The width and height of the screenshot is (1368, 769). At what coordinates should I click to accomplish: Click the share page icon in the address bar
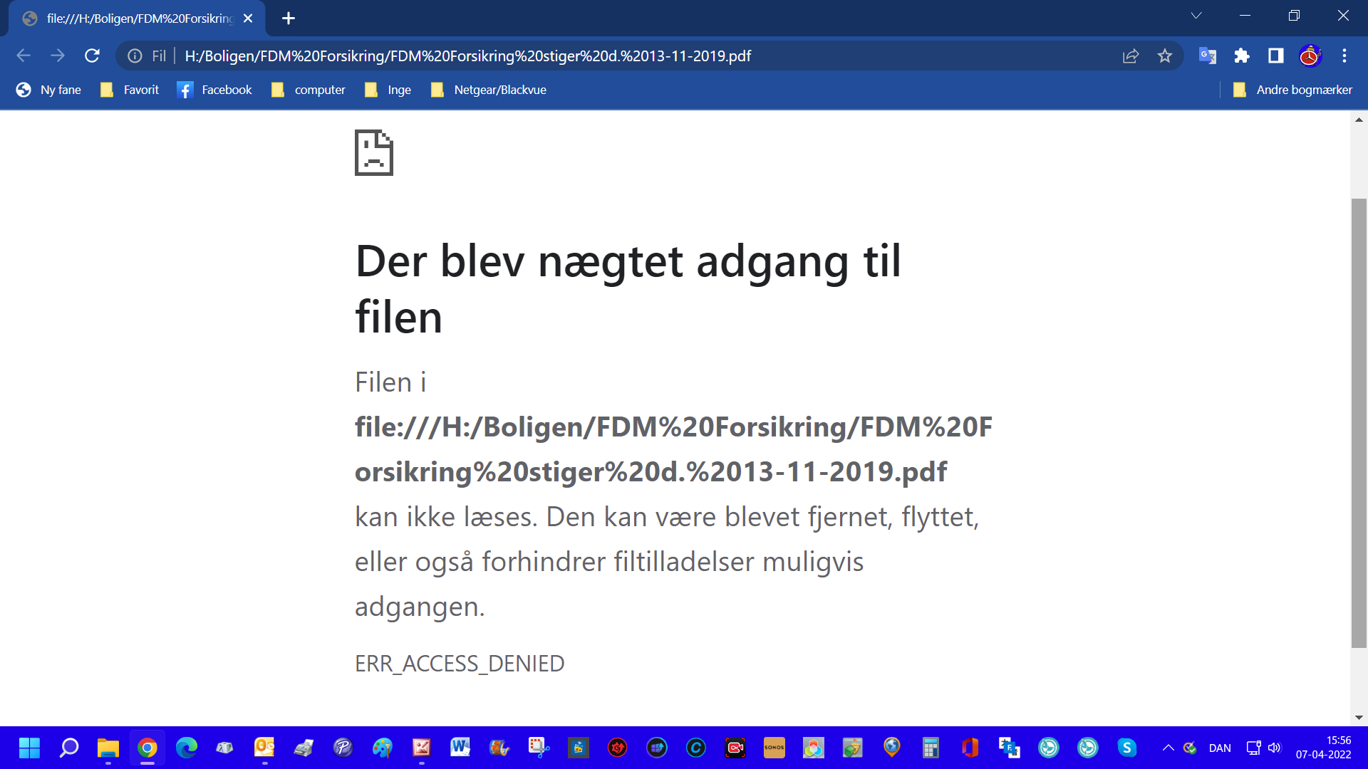(x=1131, y=56)
